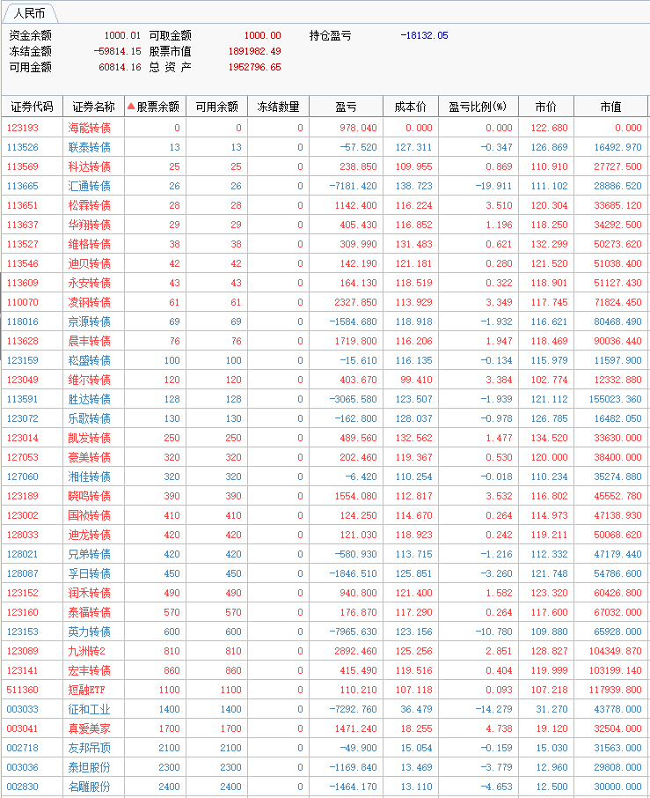Viewport: 650px width, 798px height.
Task: Select the 润禾转债 row name
Action: tap(90, 593)
